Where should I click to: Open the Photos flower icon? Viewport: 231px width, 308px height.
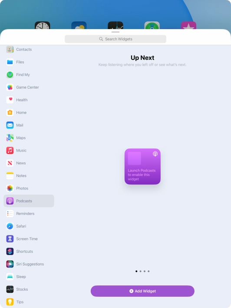point(10,188)
